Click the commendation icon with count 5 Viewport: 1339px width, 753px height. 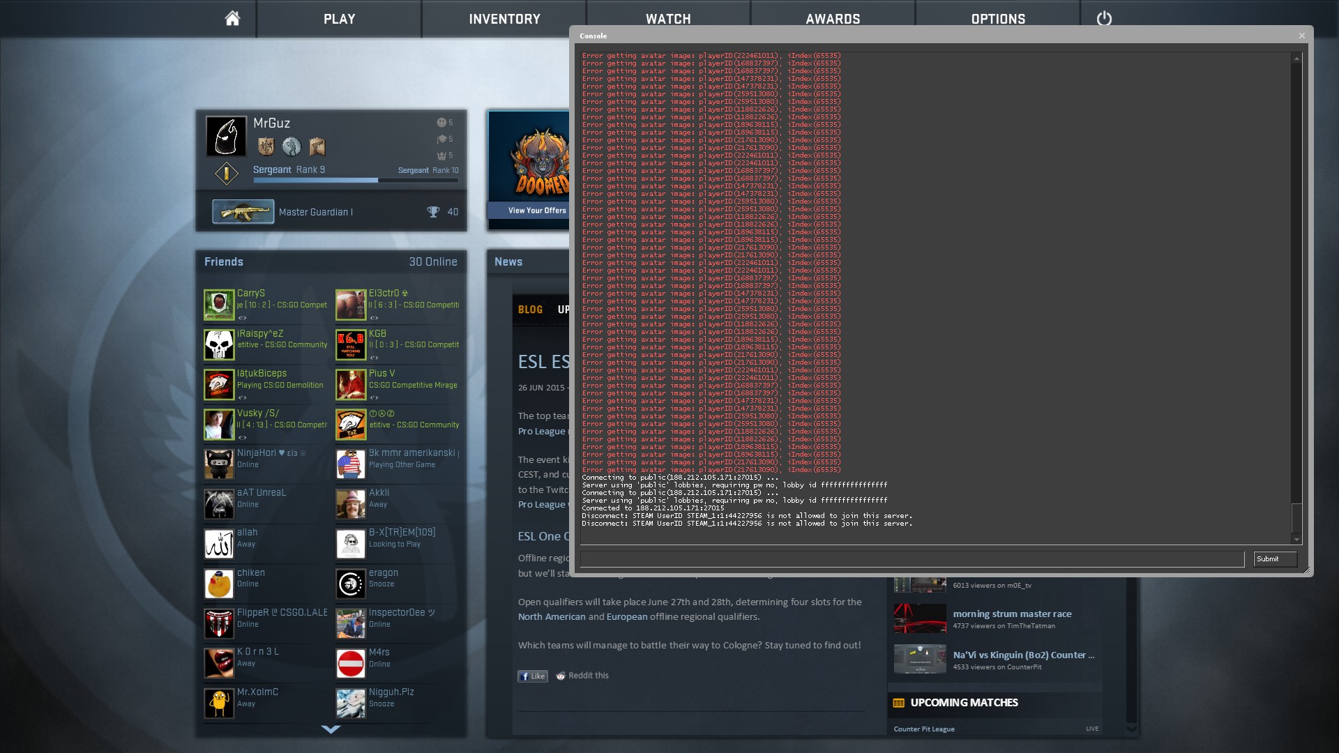(441, 123)
